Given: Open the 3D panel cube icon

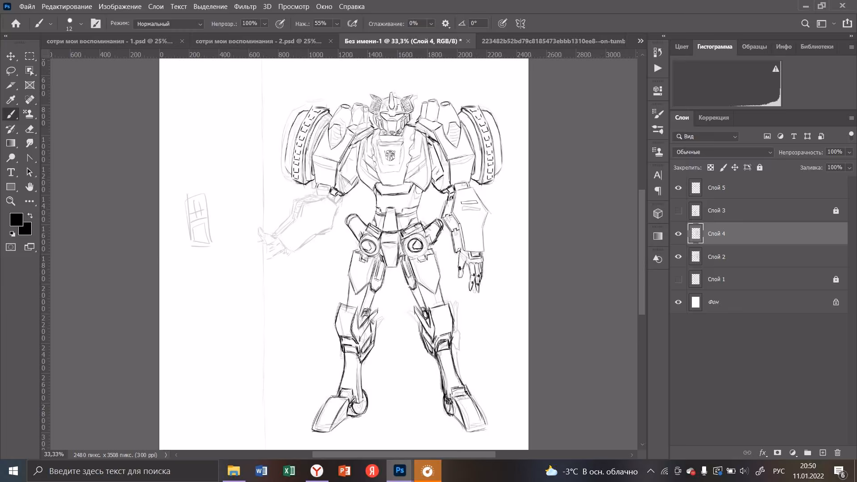Looking at the screenshot, I should coord(657,214).
